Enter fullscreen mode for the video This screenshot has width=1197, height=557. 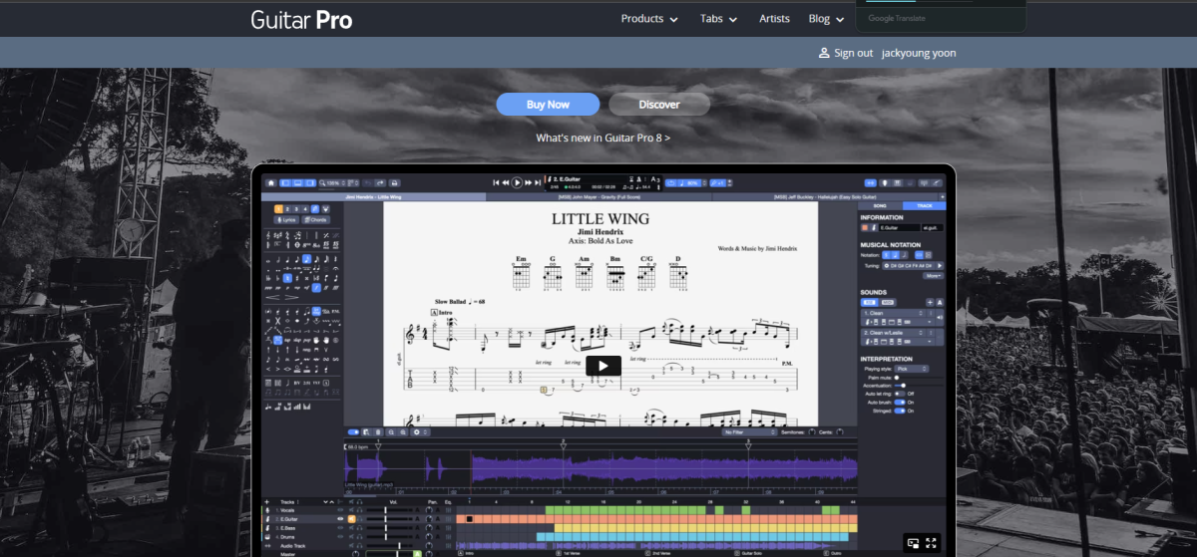[x=931, y=543]
